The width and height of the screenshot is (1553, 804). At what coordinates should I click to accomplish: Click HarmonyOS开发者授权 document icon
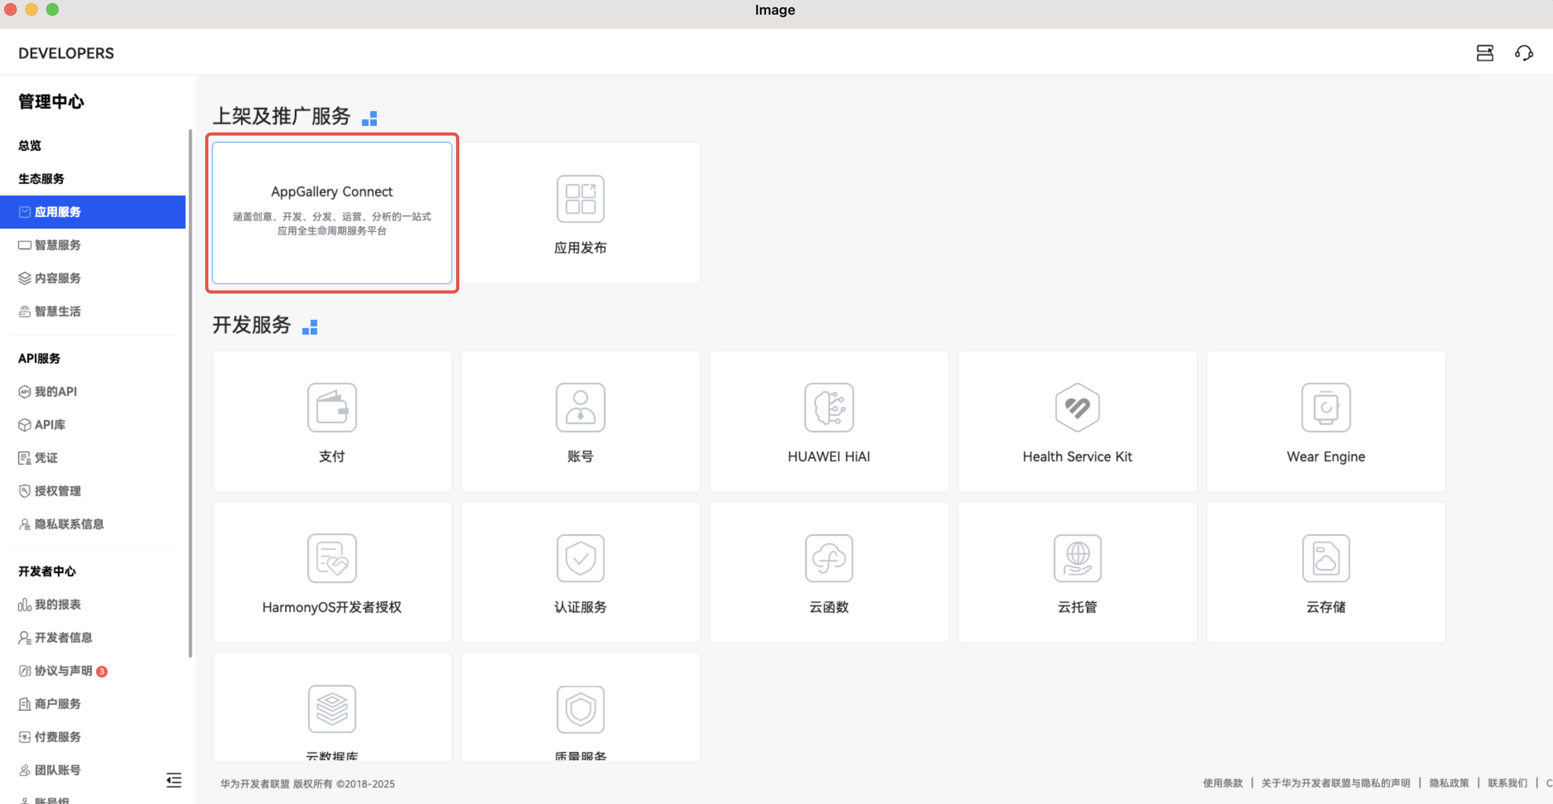point(331,558)
